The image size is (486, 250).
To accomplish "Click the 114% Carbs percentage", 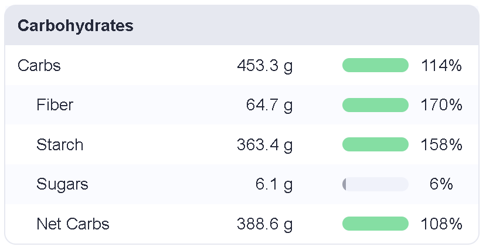I will (x=441, y=66).
